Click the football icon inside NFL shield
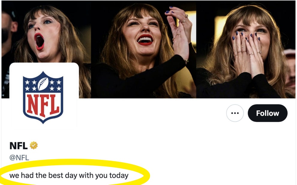297x185 pixels. point(43,84)
